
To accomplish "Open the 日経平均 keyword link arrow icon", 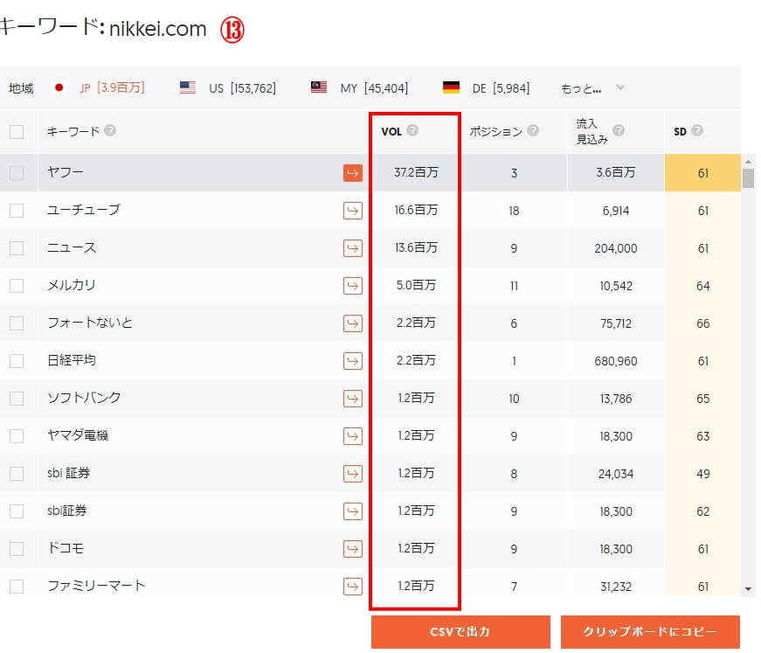I will coord(353,361).
